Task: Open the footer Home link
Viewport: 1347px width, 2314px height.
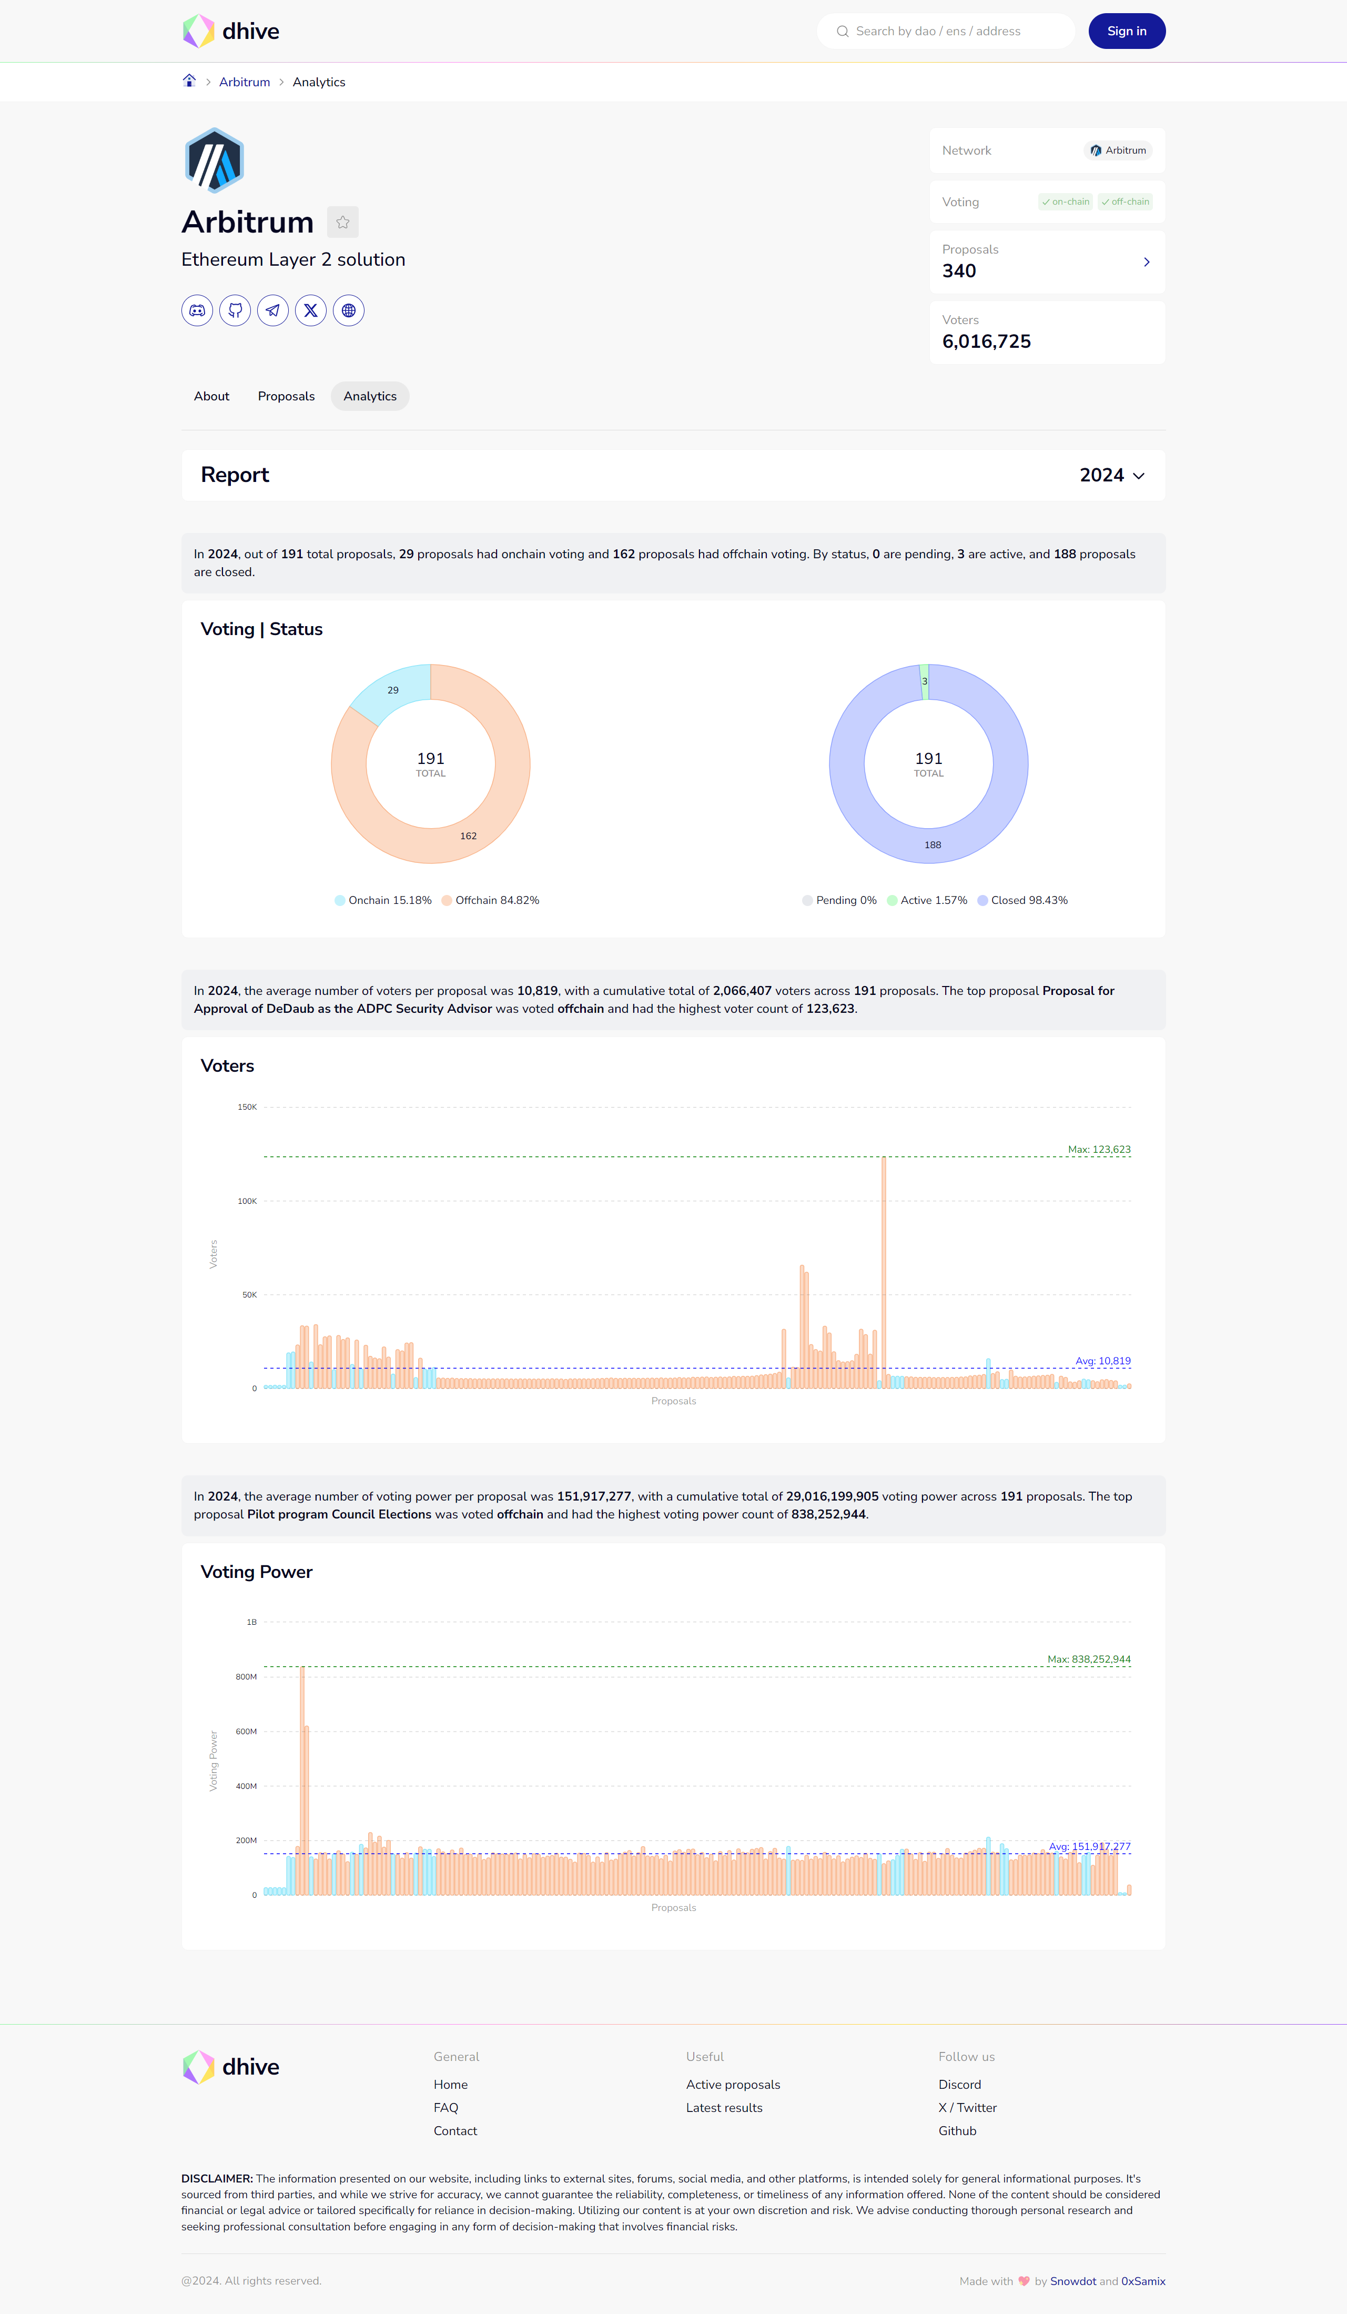Action: 451,2085
